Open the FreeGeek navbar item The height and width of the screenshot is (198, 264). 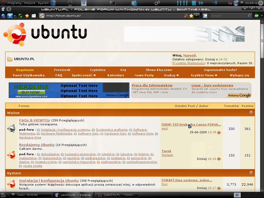(62, 70)
